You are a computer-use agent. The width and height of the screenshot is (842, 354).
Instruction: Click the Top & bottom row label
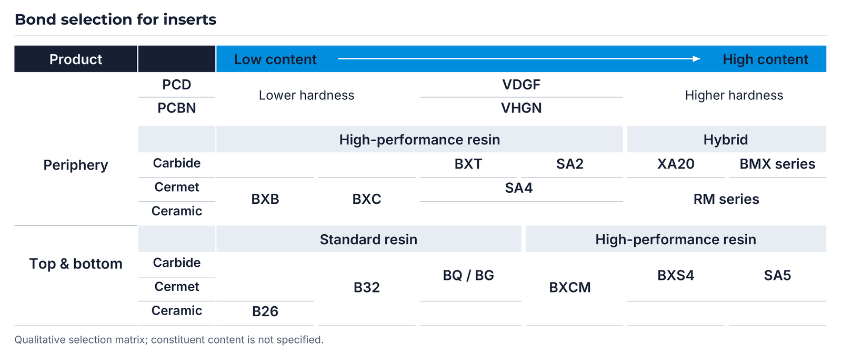76,264
